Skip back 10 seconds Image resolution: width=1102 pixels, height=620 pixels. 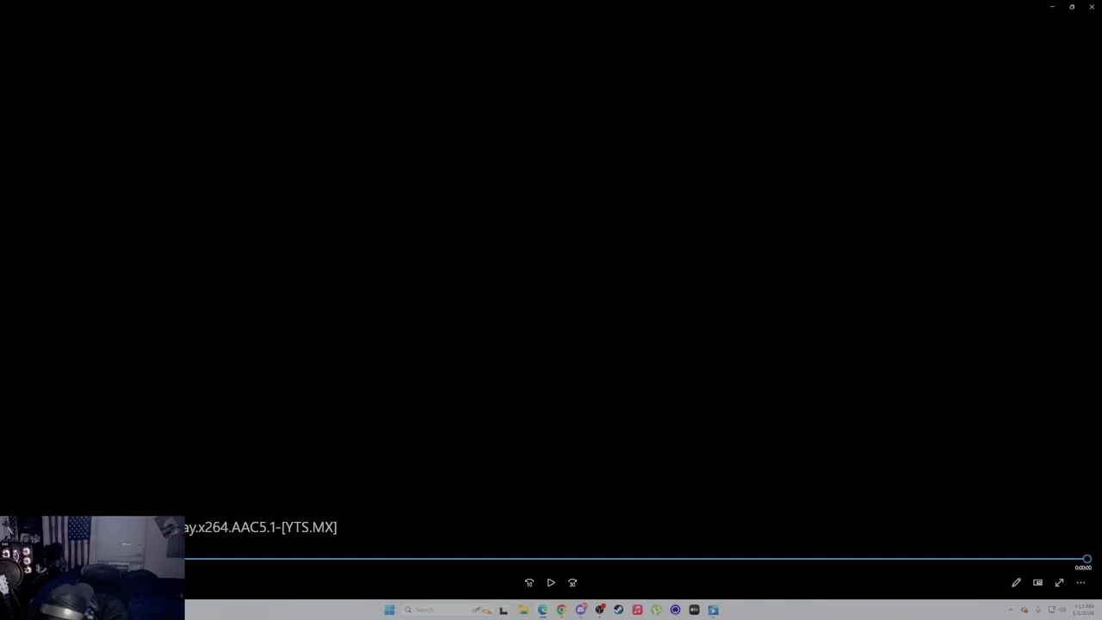pos(529,583)
